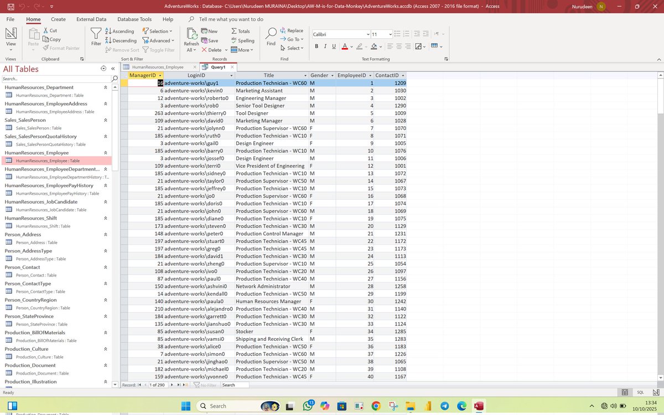Click the No Filter toggle indicator
Viewport: 664px width, 415px height.
[x=205, y=385]
